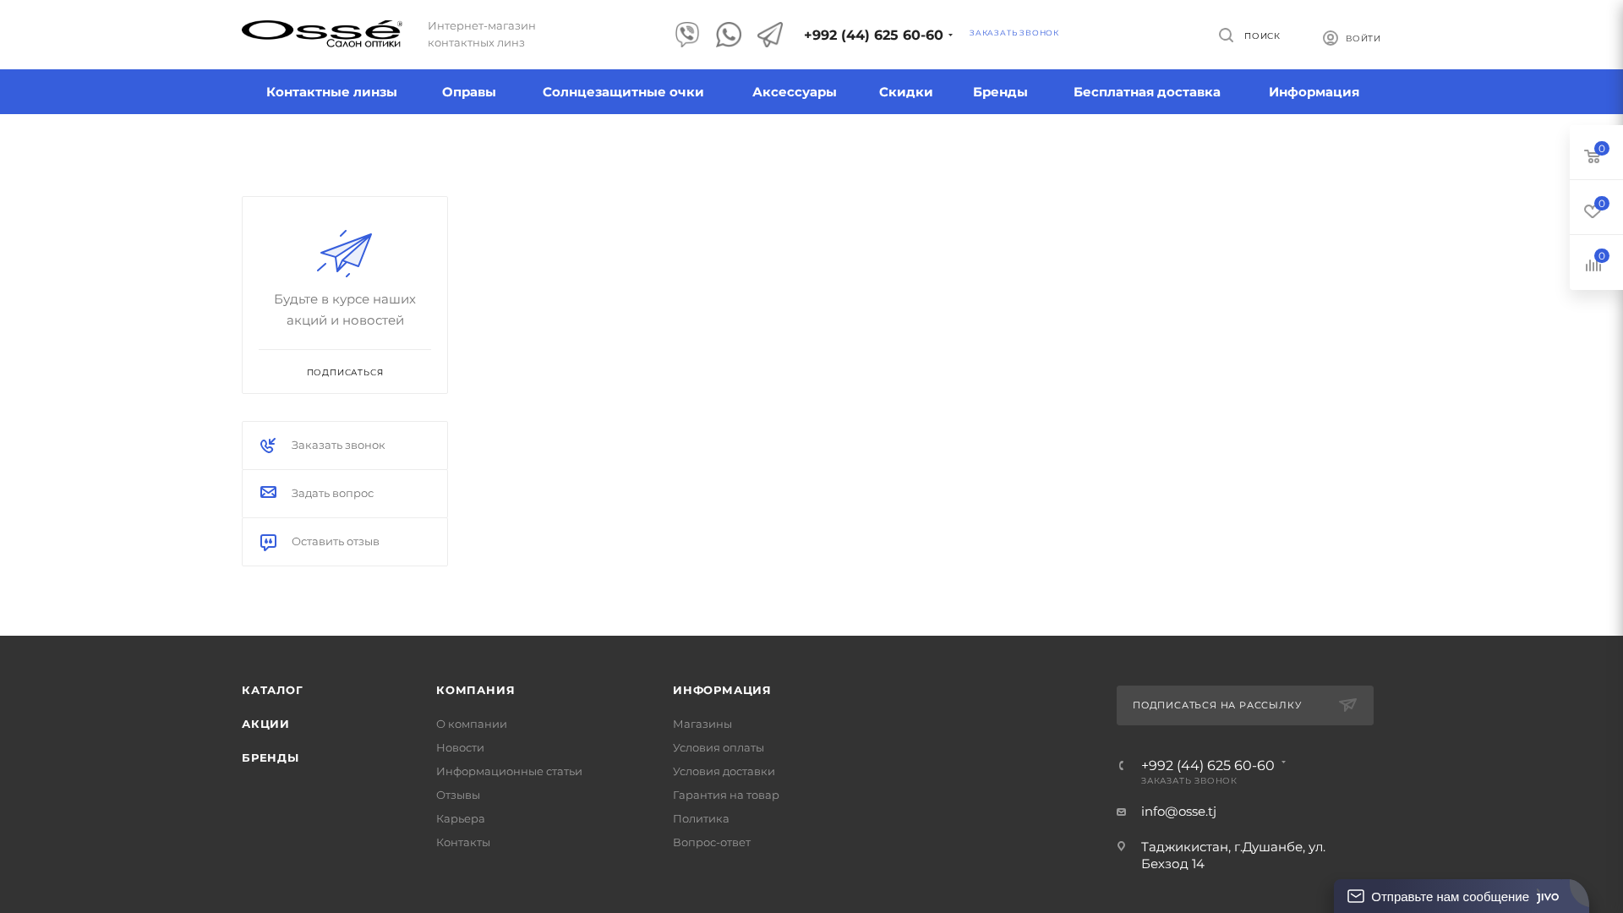
Task: Open footer Информация heading link
Action: (722, 691)
